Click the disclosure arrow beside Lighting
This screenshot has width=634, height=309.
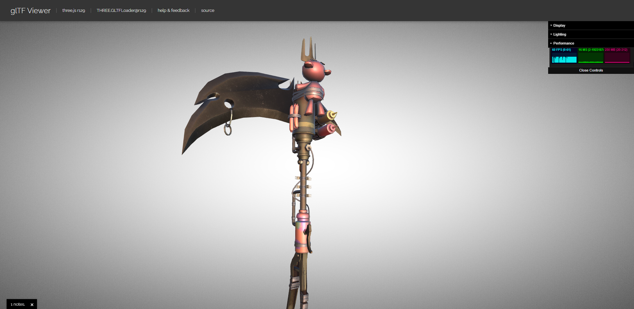click(551, 34)
